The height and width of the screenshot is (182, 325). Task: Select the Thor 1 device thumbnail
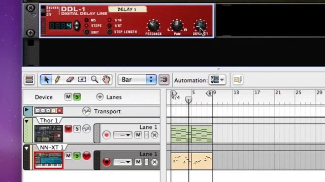coord(49,133)
